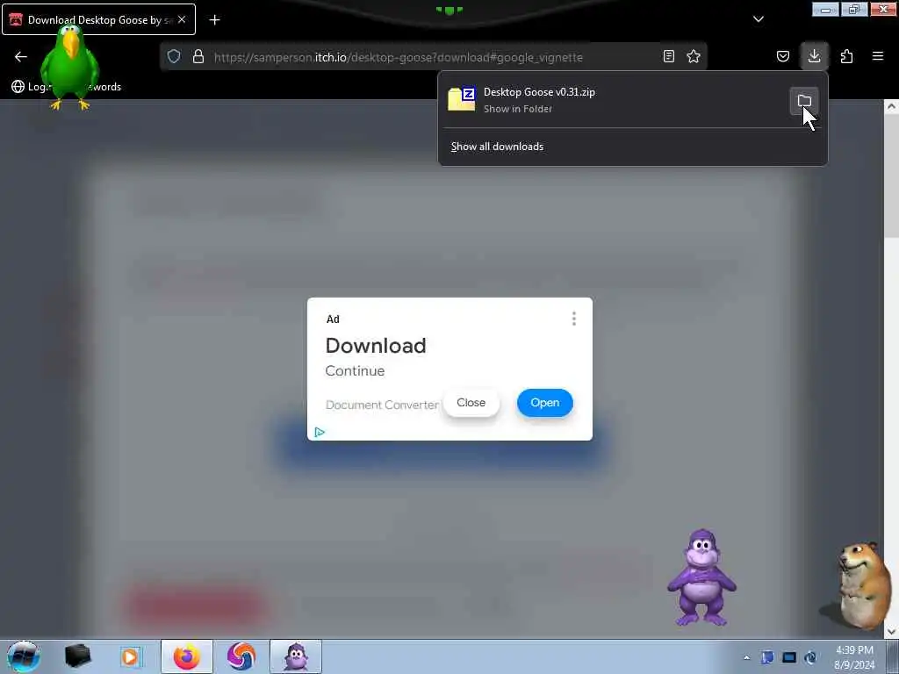Close the Download Desktop Goose tab

tap(182, 19)
